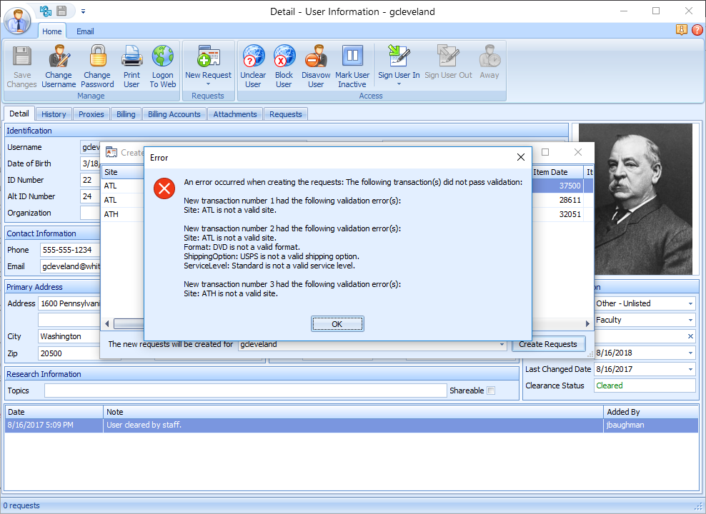Switch to the Email ribbon tab
The height and width of the screenshot is (514, 706).
(84, 31)
